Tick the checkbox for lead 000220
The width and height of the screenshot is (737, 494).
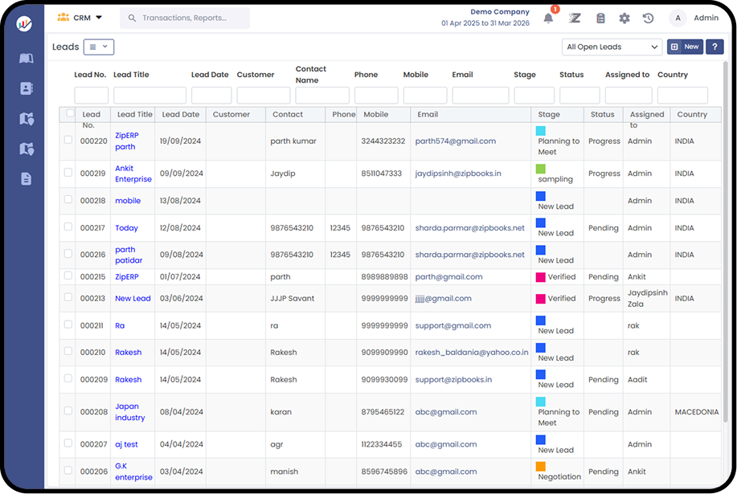[68, 141]
